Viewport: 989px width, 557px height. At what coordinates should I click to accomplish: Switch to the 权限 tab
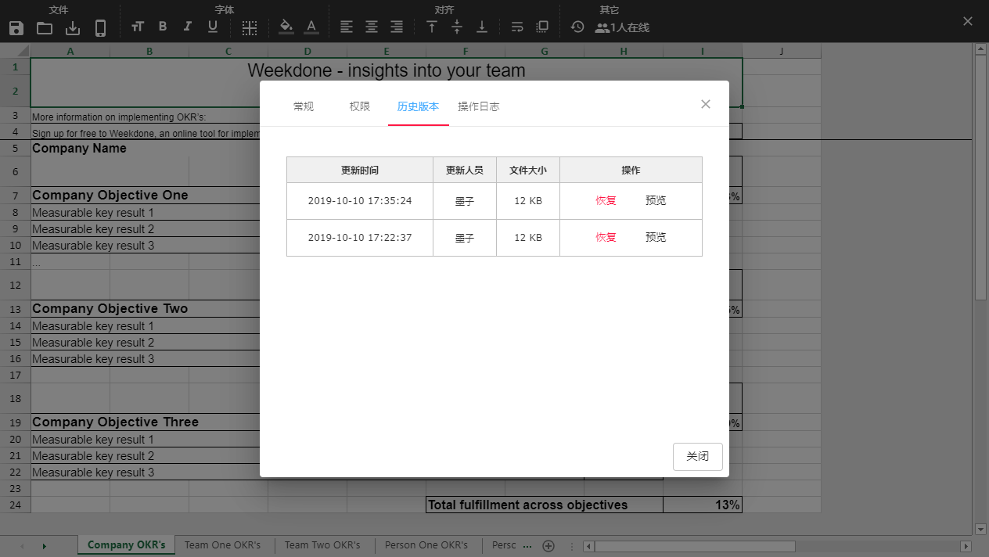(x=360, y=106)
